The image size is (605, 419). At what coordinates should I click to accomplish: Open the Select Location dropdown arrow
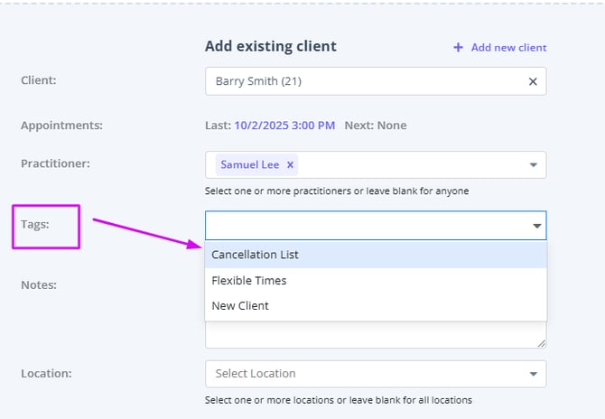[x=533, y=374]
